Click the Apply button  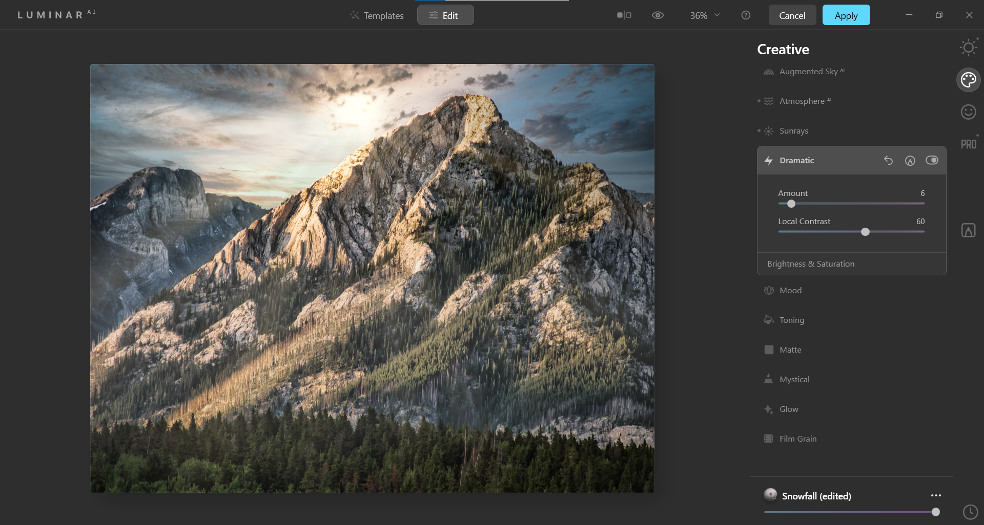tap(846, 15)
